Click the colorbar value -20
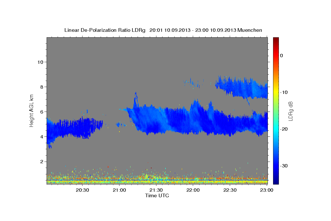 tap(284, 129)
